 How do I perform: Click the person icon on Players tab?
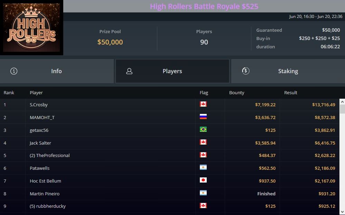[x=129, y=71]
